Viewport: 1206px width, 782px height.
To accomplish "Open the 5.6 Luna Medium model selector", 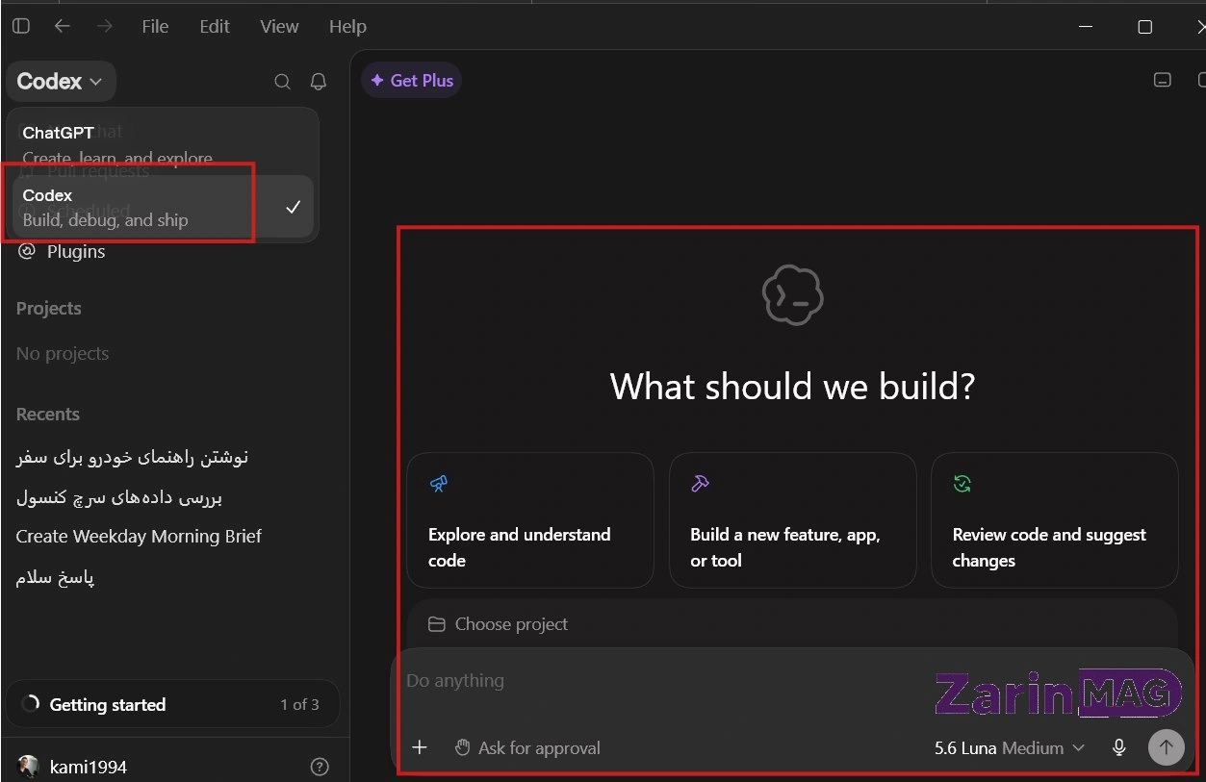I will tap(1009, 747).
